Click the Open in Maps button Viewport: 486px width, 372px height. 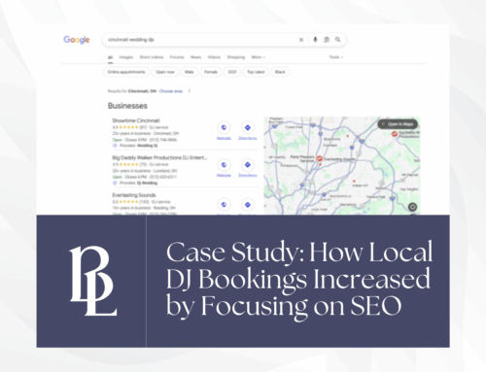click(x=398, y=124)
